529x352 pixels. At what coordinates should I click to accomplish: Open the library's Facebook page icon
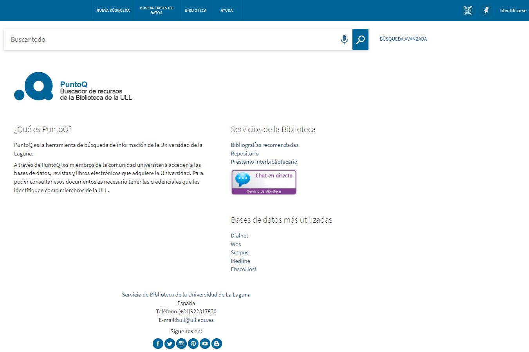click(158, 343)
